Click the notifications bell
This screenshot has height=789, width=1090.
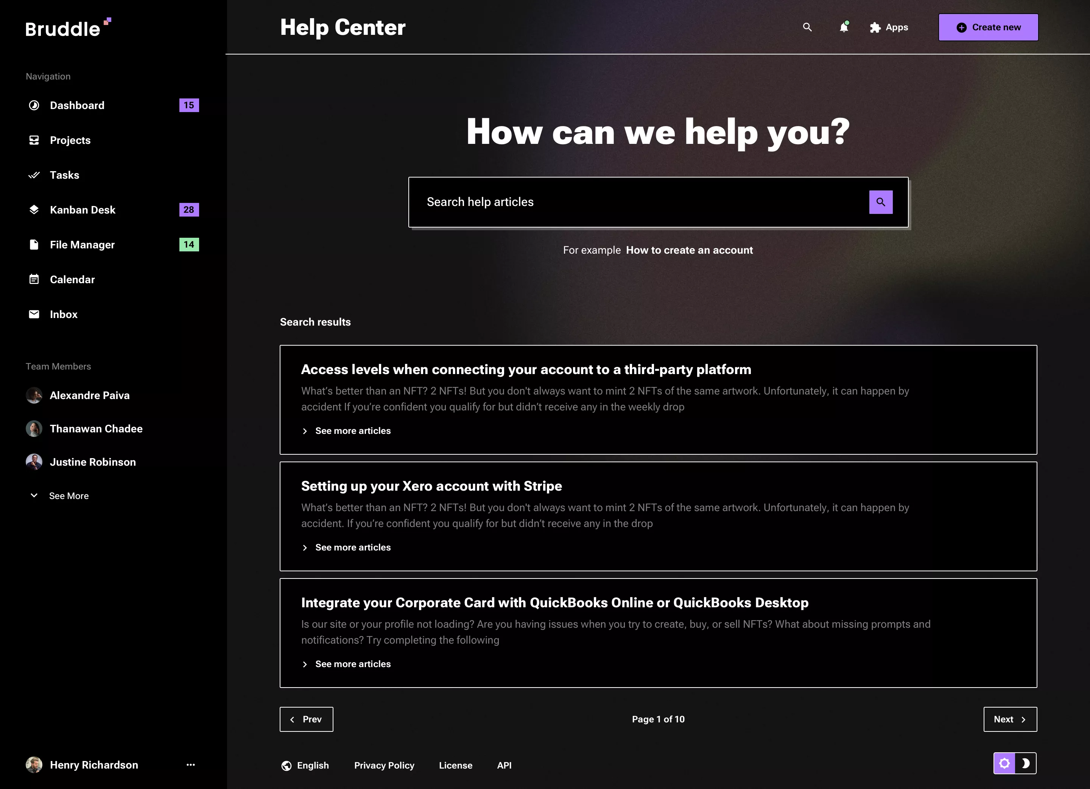[x=844, y=27]
